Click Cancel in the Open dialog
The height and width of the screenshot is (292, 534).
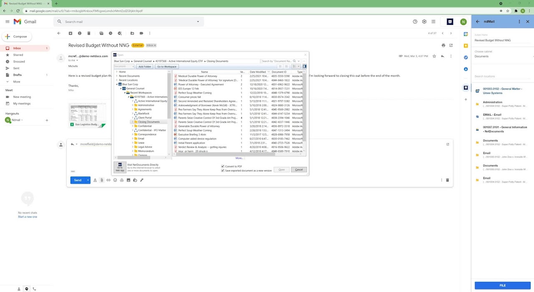pos(299,170)
